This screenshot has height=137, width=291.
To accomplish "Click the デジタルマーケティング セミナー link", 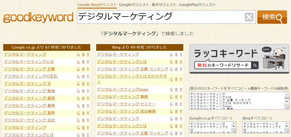I will [x=126, y=104].
